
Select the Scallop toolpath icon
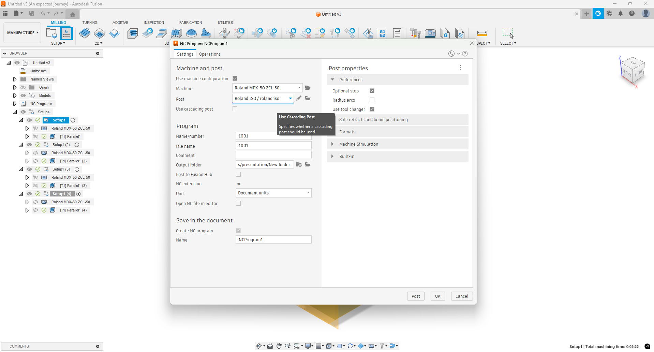point(191,33)
